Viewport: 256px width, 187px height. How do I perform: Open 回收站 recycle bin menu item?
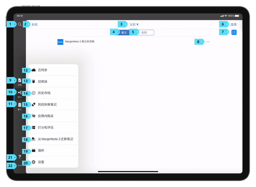tap(43, 82)
